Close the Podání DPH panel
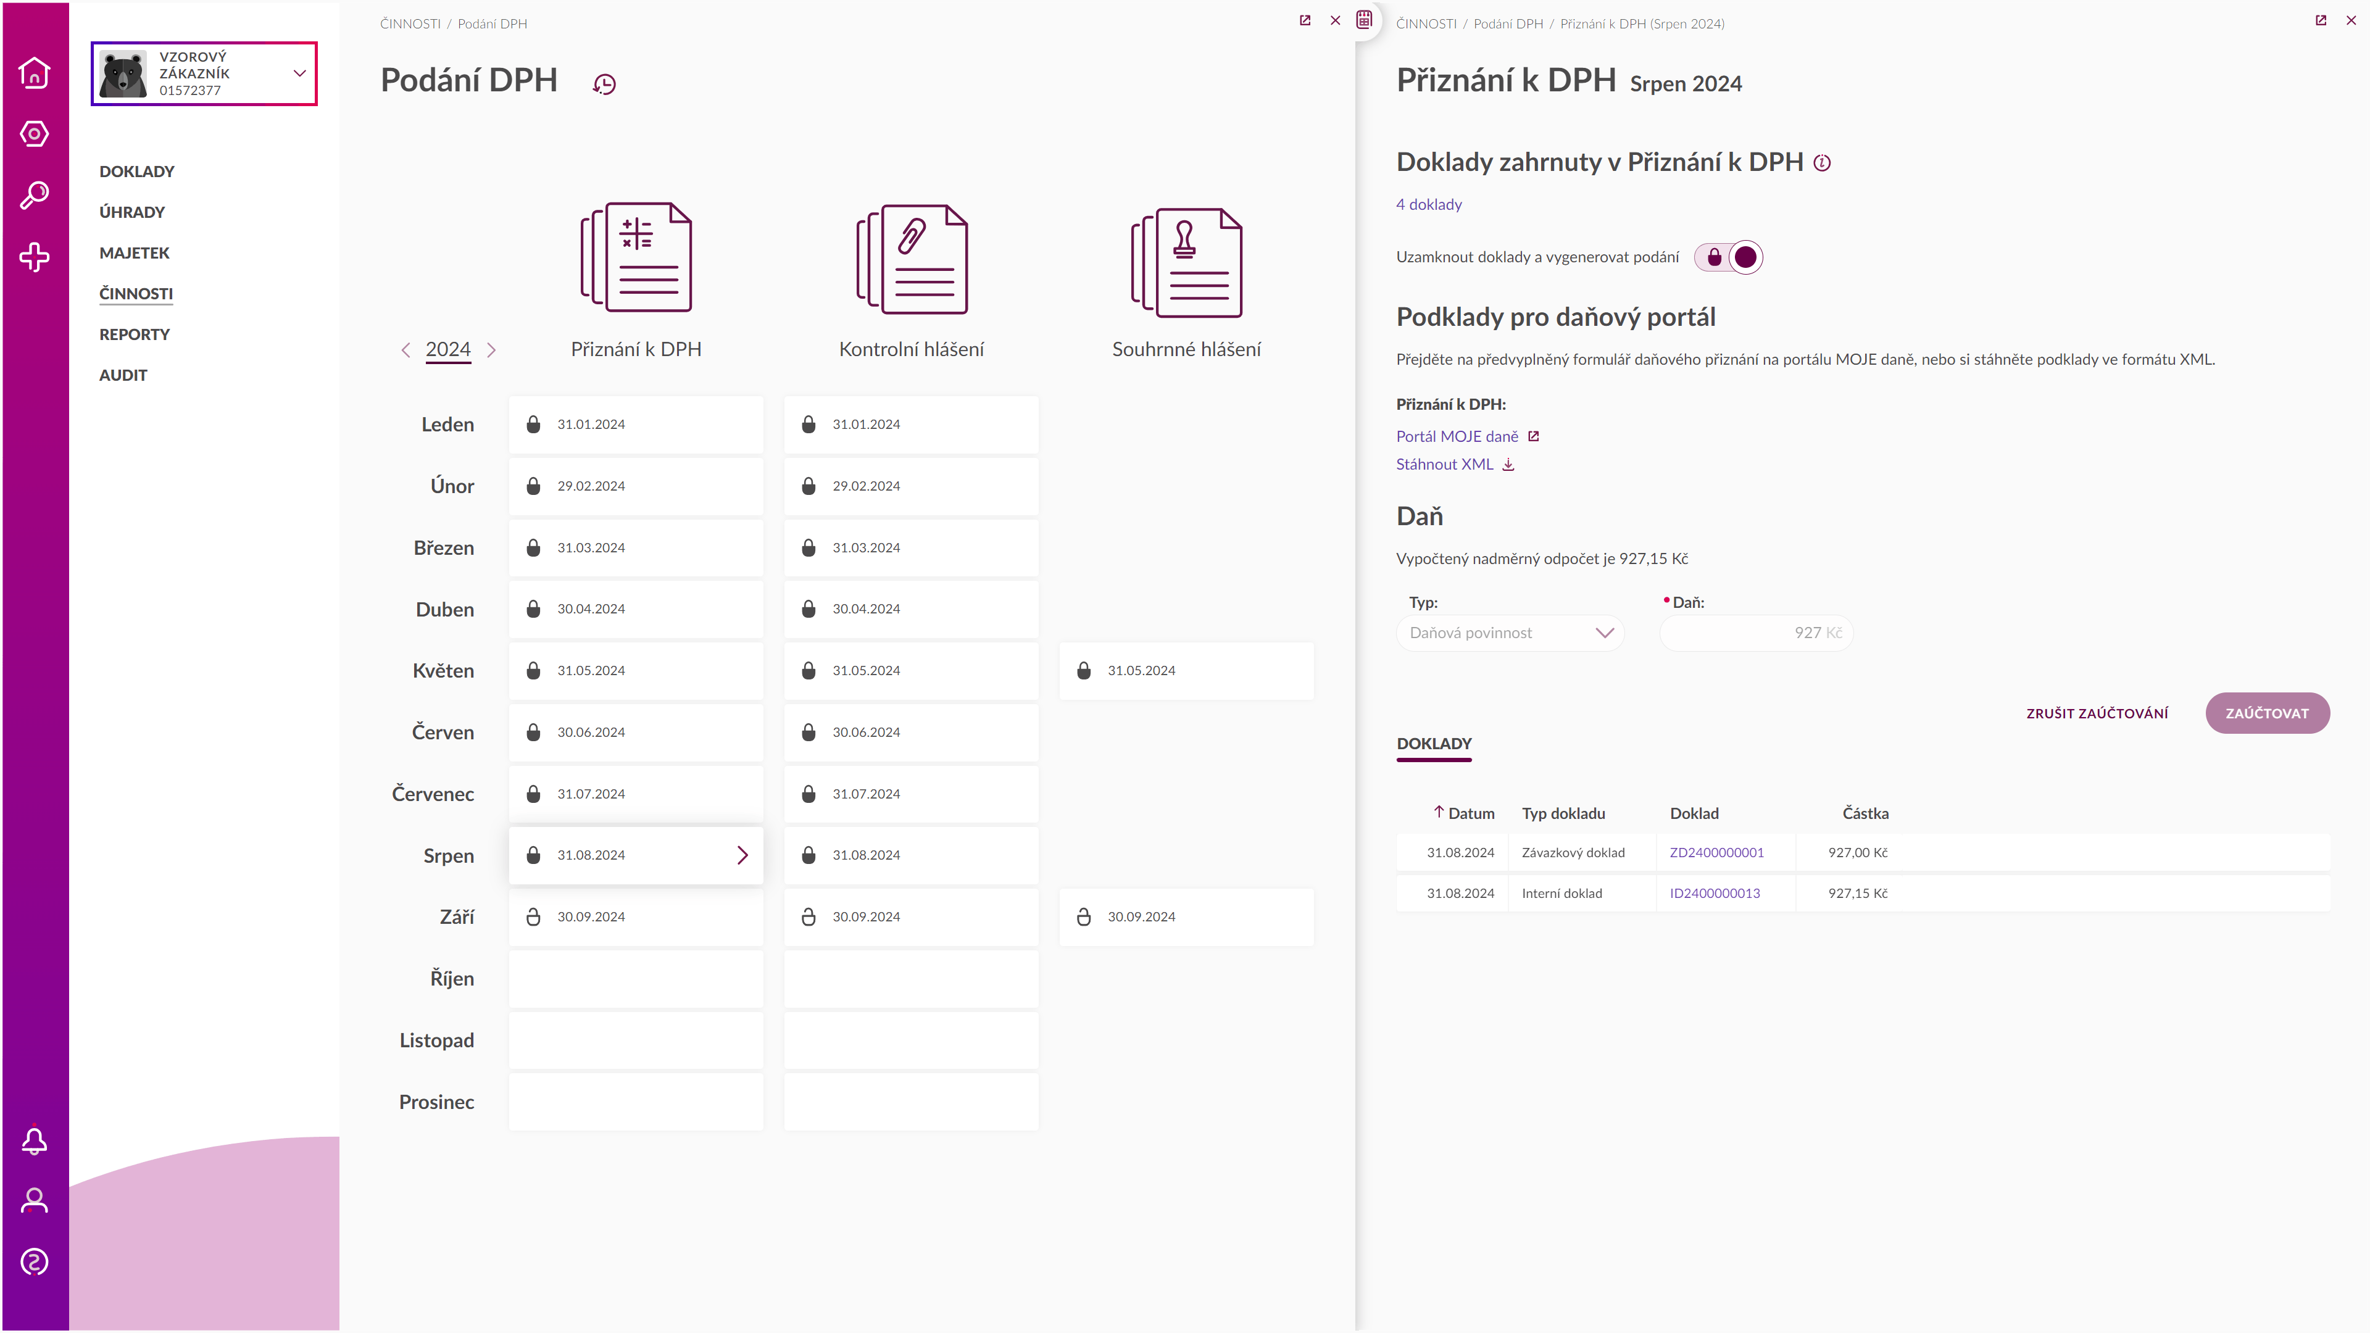The height and width of the screenshot is (1333, 2370). (1336, 20)
